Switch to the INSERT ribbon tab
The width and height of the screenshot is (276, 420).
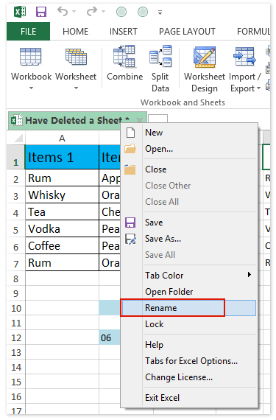pos(124,32)
